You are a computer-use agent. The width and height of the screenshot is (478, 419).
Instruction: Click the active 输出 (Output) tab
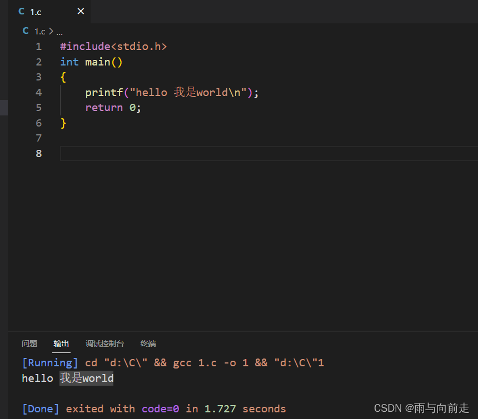click(61, 344)
